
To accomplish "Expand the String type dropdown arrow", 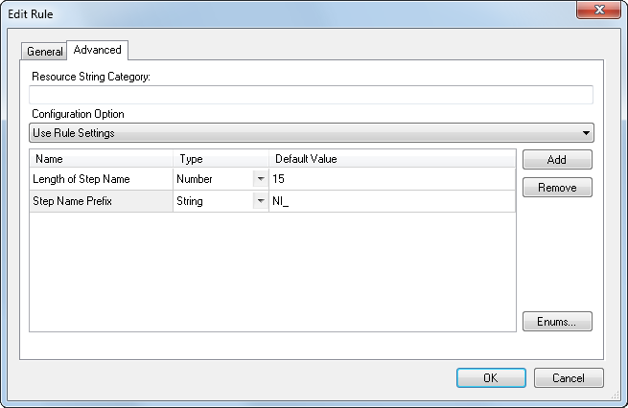I will coord(260,201).
